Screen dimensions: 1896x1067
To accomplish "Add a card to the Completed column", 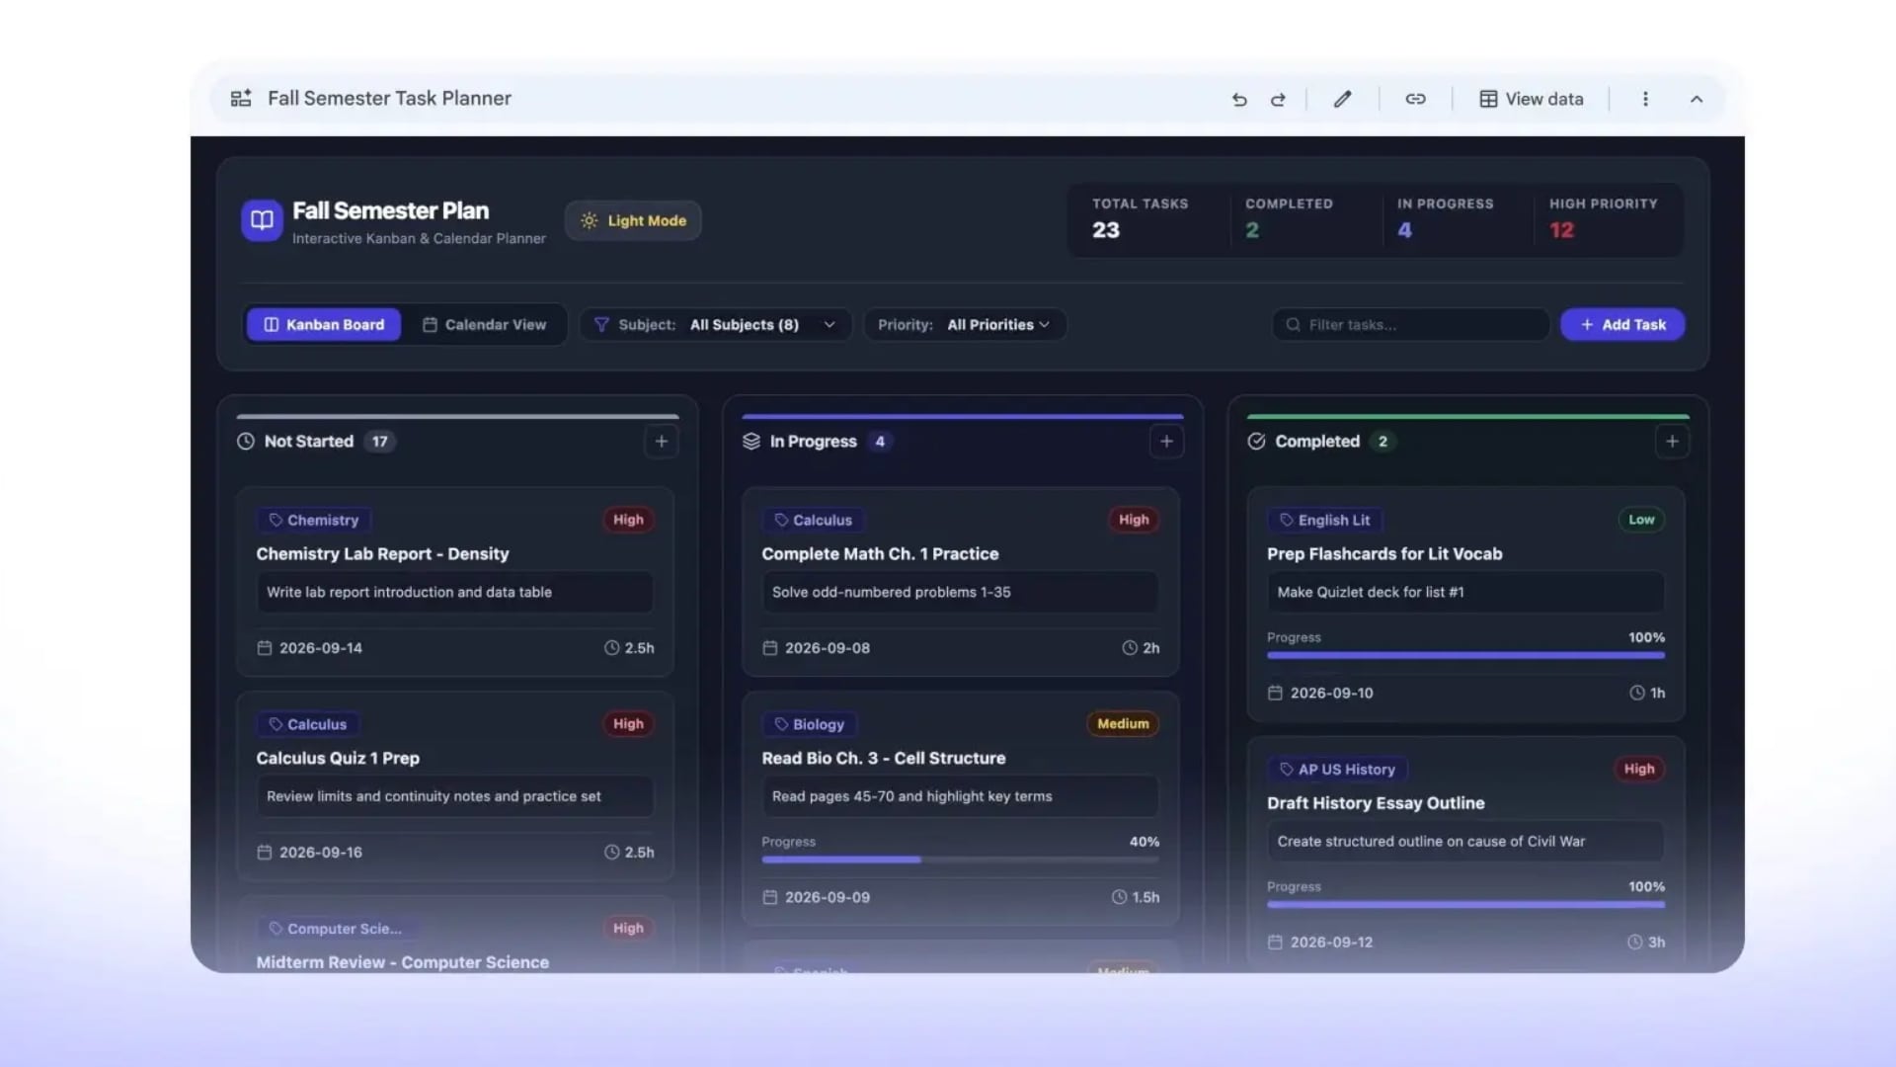I will point(1672,442).
